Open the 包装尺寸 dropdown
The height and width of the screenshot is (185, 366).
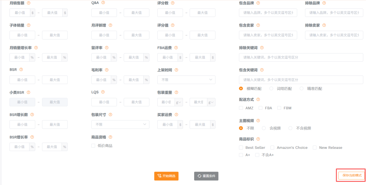pos(120,125)
